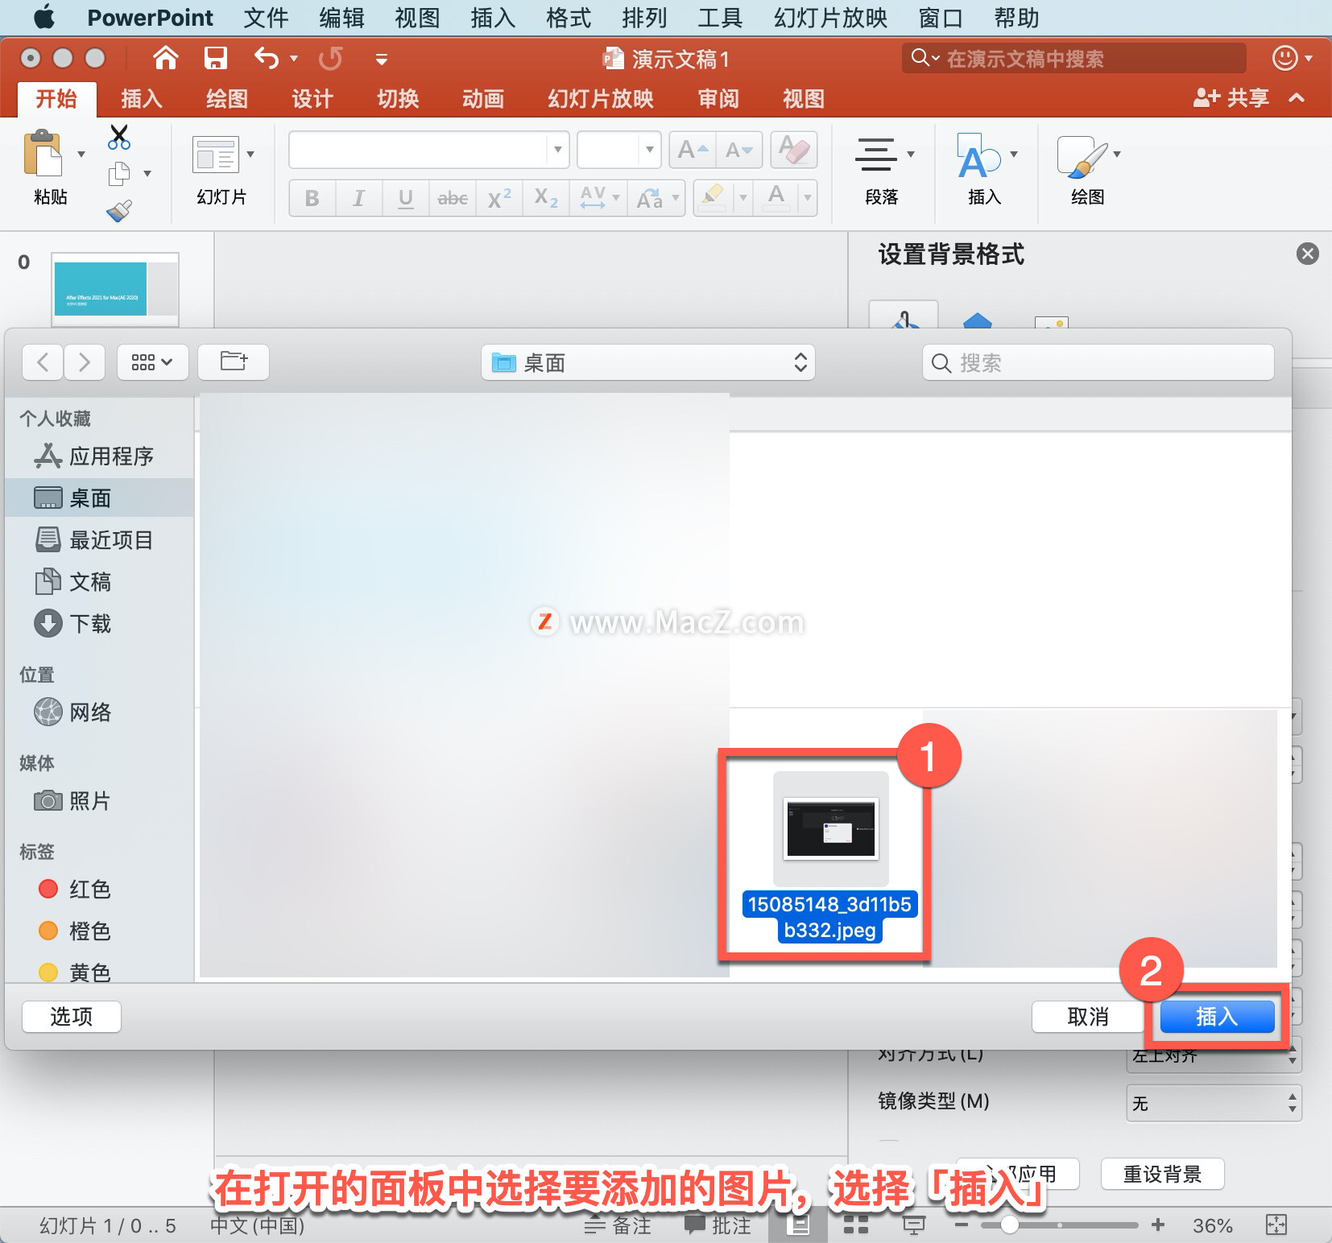The image size is (1332, 1243).
Task: Click the font color A icon
Action: click(x=776, y=197)
